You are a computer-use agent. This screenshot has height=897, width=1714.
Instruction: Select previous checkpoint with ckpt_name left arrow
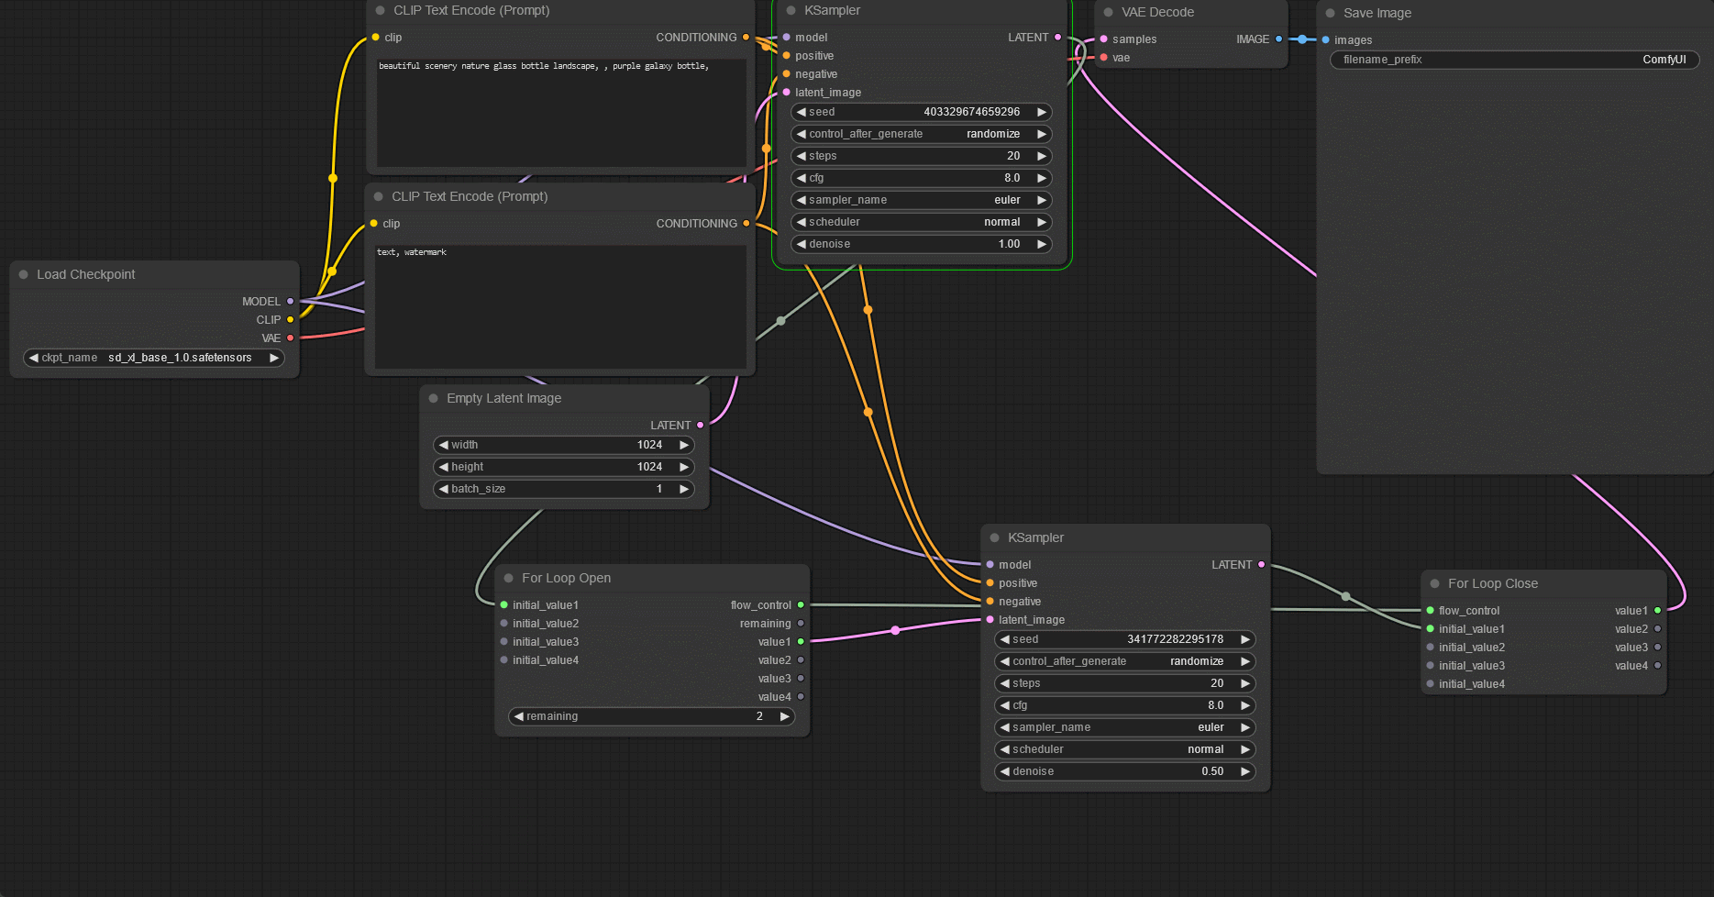point(34,358)
